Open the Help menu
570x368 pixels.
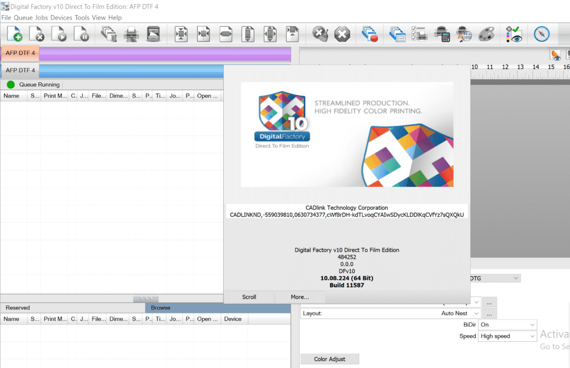click(x=115, y=17)
